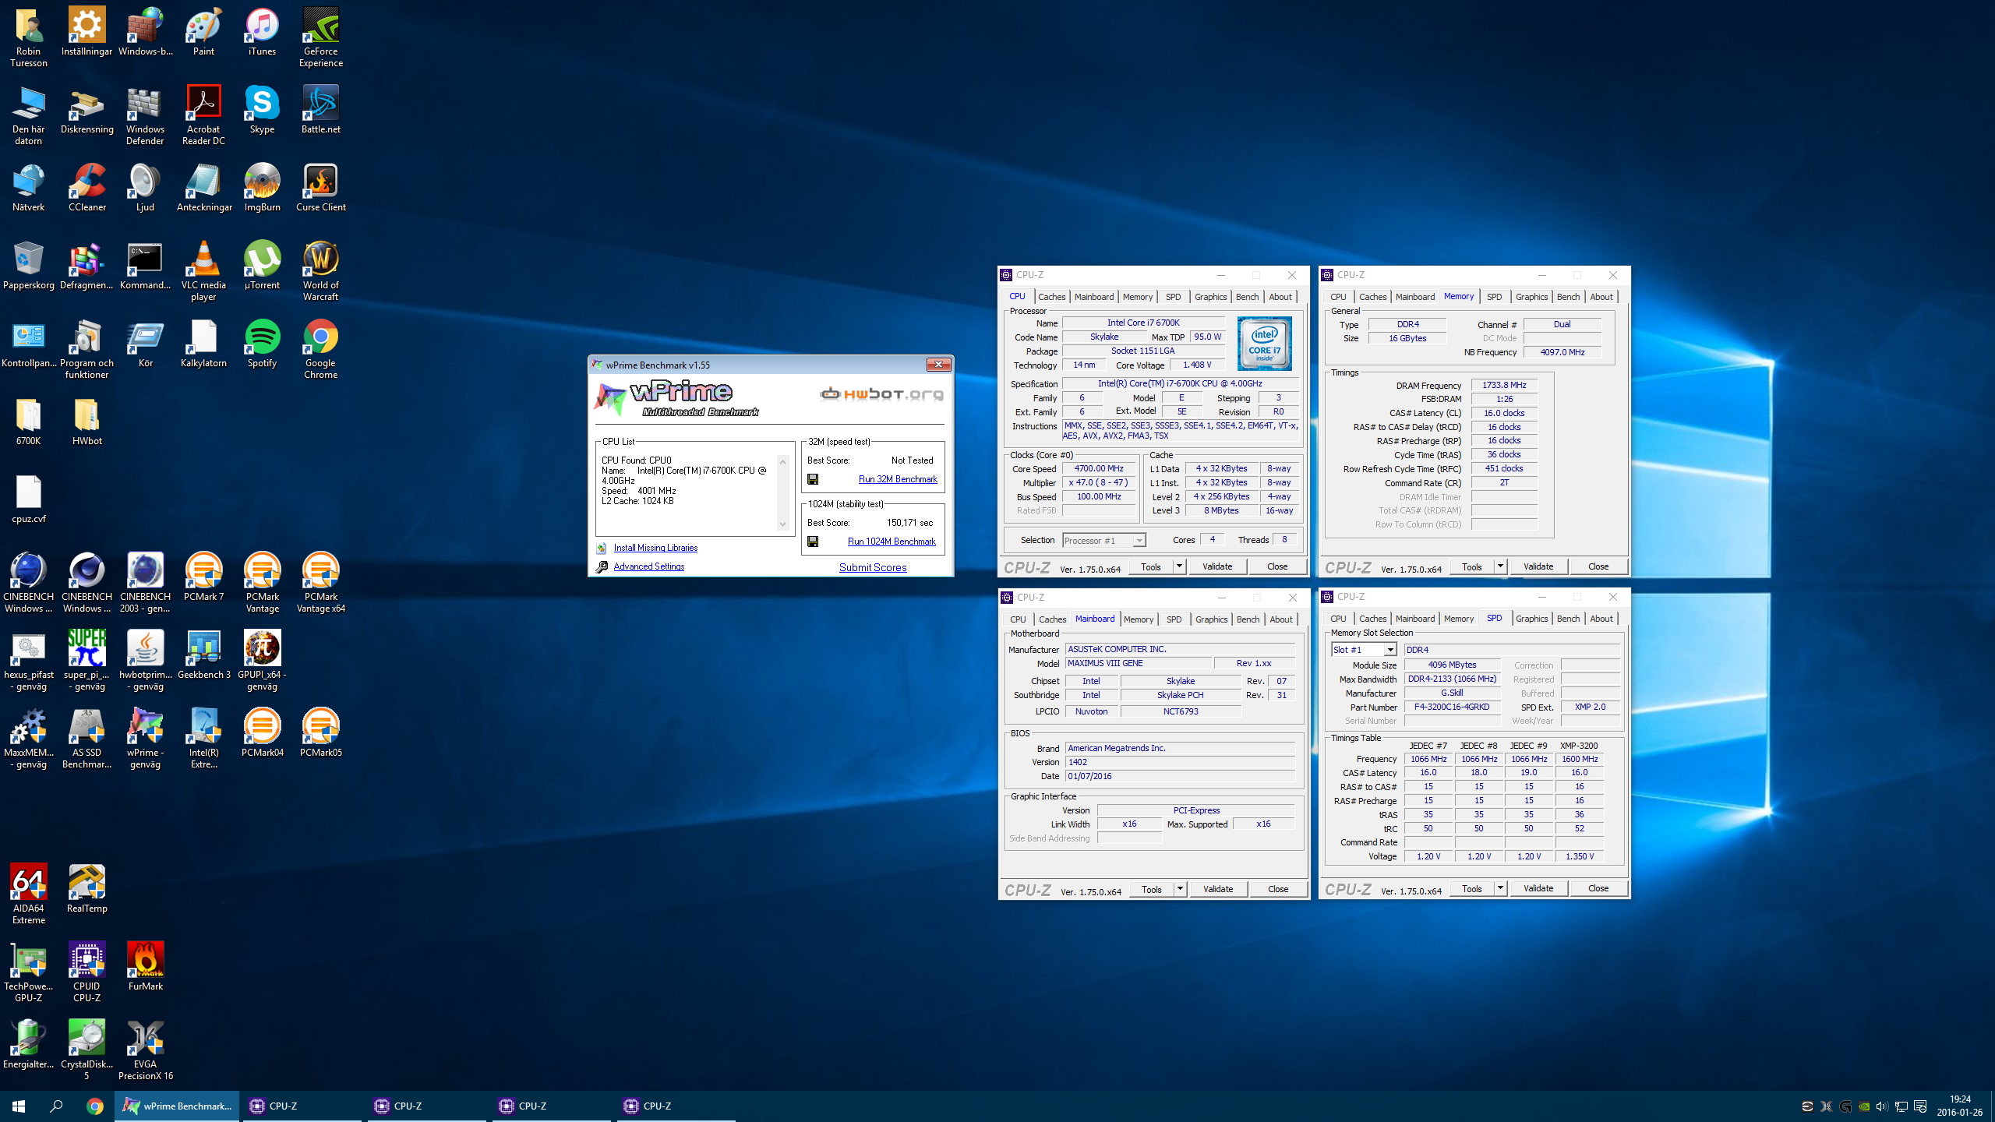Close the wPrime Benchmark window
1995x1122 pixels.
[938, 365]
